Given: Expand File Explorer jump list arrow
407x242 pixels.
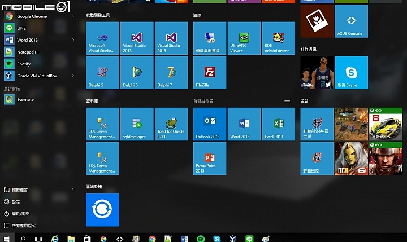Looking at the screenshot, I should 73,190.
